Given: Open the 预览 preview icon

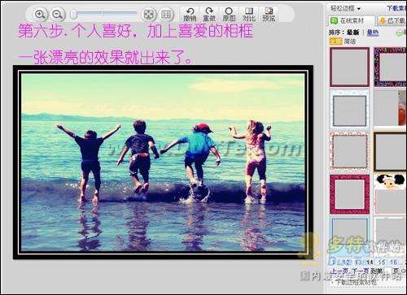Looking at the screenshot, I should click(269, 15).
